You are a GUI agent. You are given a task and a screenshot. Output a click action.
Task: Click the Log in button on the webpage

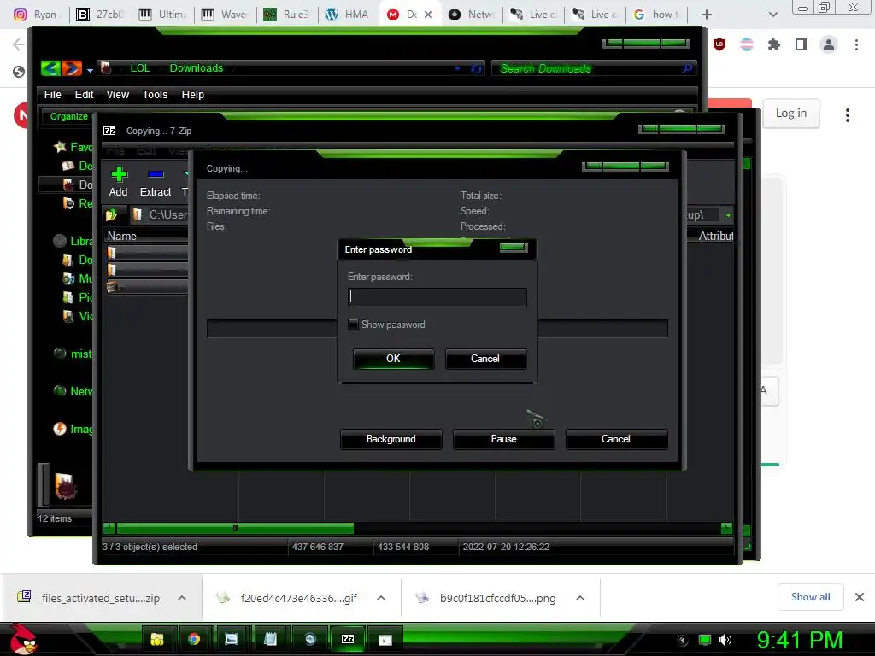(790, 114)
